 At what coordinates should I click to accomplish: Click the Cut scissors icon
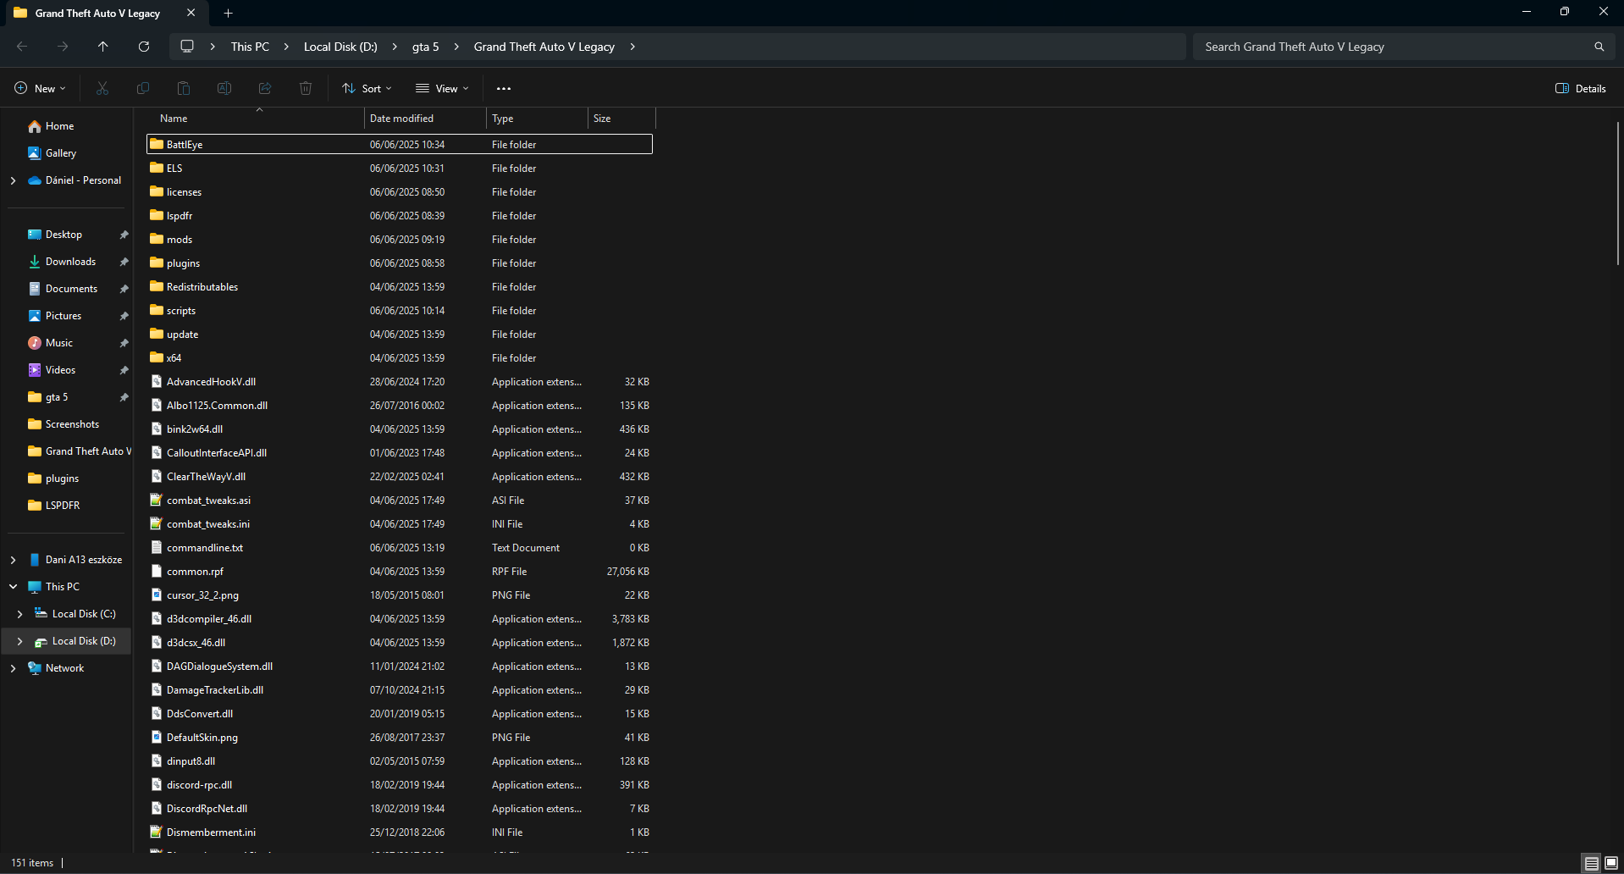(102, 88)
